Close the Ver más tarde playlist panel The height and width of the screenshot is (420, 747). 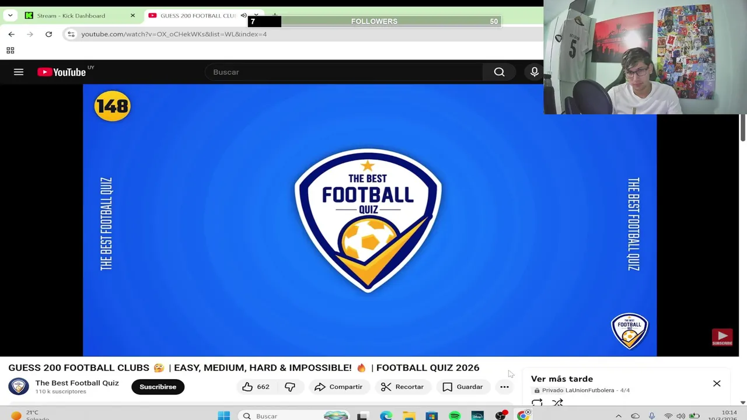pyautogui.click(x=717, y=383)
